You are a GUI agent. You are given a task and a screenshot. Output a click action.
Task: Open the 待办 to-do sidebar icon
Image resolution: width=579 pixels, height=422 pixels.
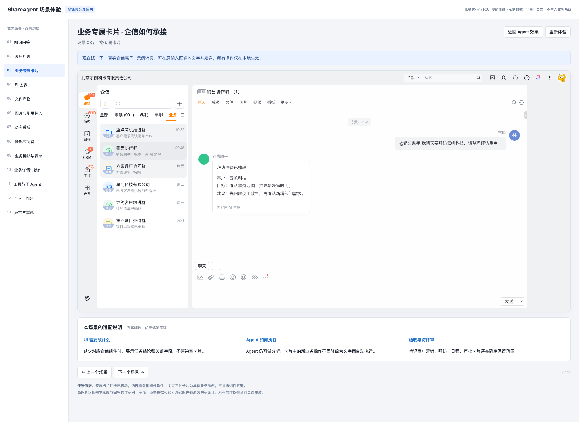(x=87, y=118)
